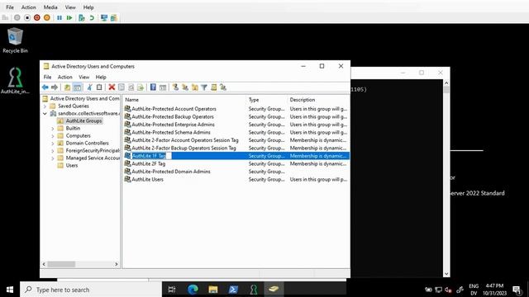
Task: Open Active Directory View menu
Action: click(x=84, y=77)
